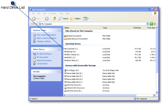Image resolution: width=164 pixels, height=106 pixels.
Task: Select the Removable Disk (L:) icon
Action: pyautogui.click(x=65, y=82)
